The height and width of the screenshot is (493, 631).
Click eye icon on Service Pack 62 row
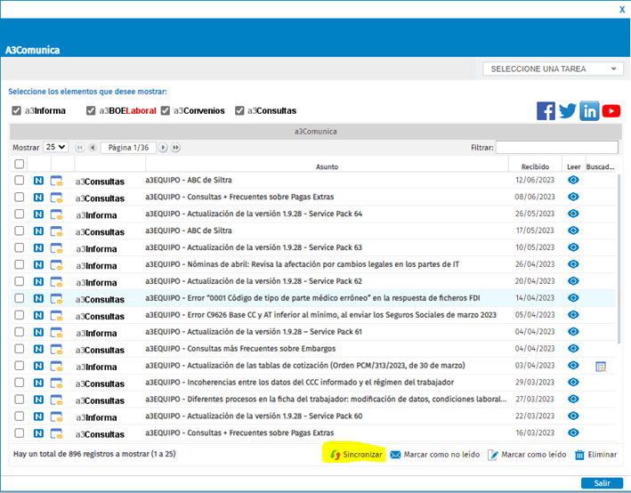click(x=573, y=281)
